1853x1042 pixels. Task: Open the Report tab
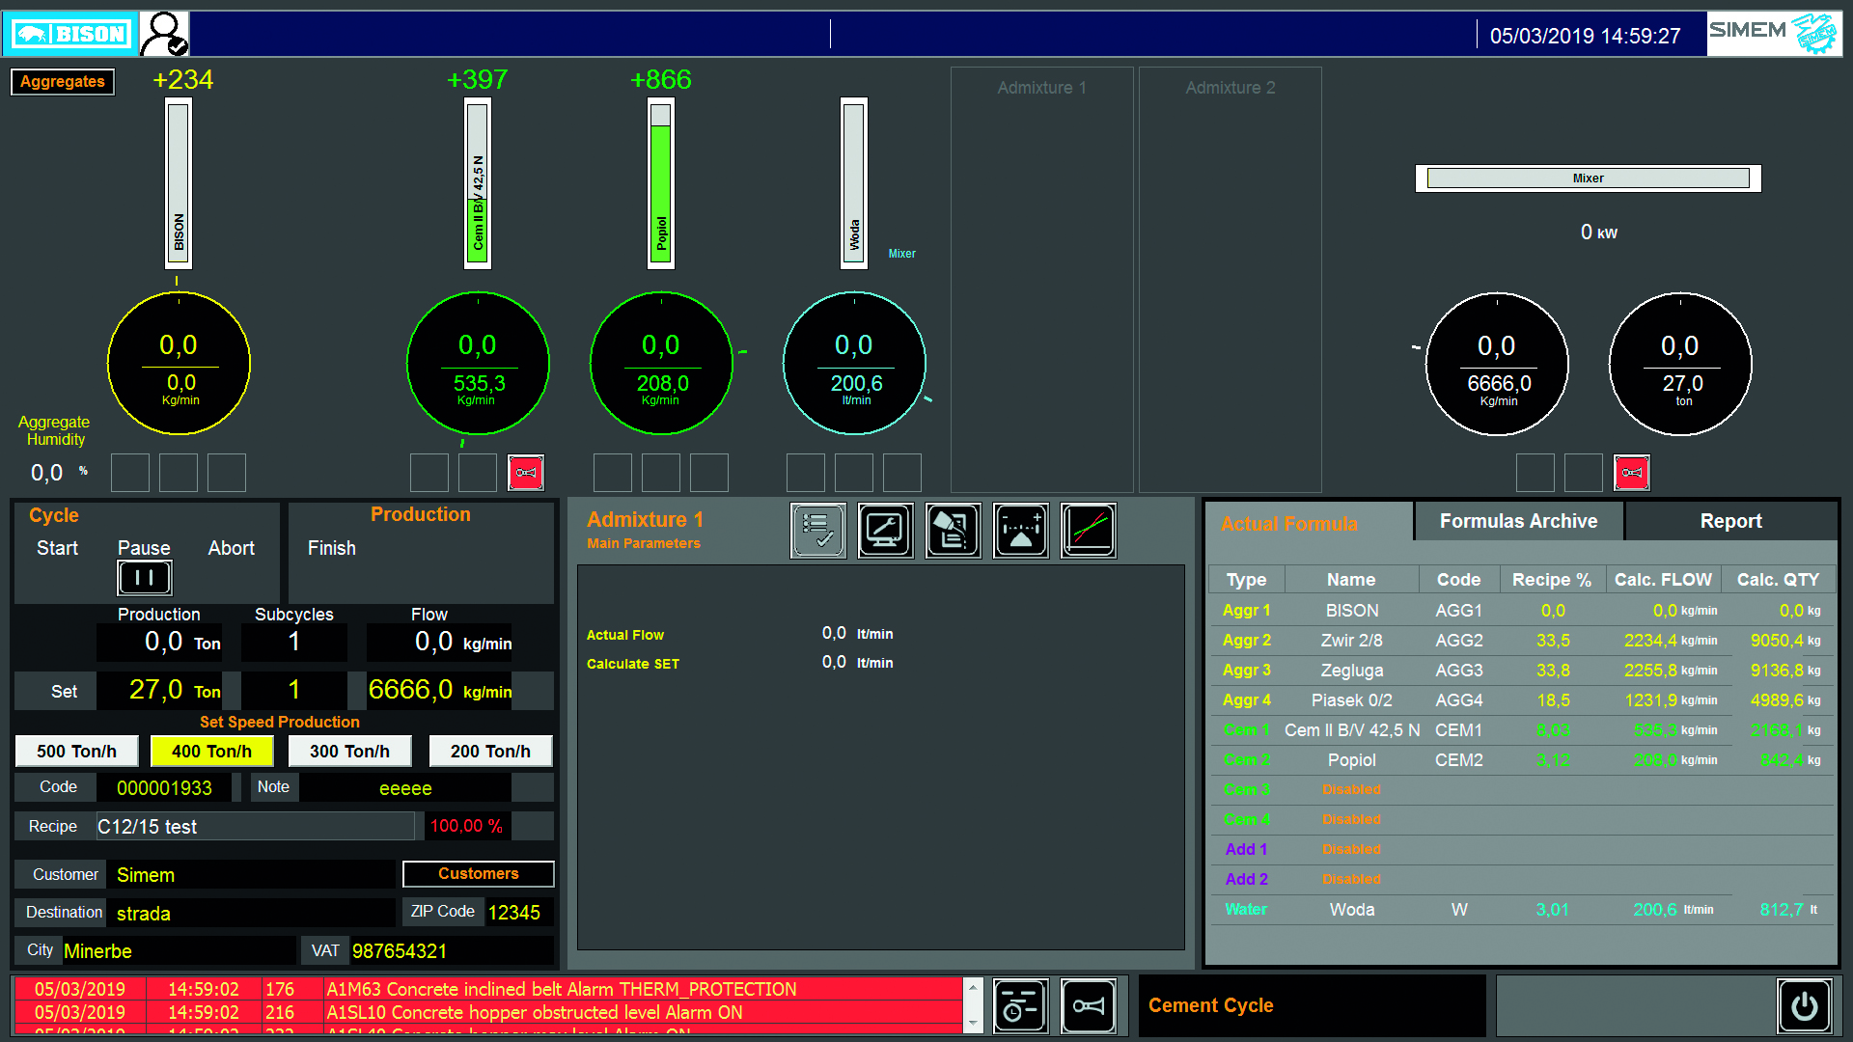point(1730,522)
